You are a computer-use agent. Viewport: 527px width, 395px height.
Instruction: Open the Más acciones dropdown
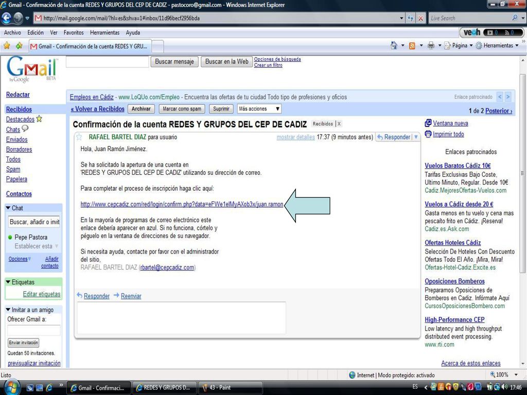tap(259, 109)
